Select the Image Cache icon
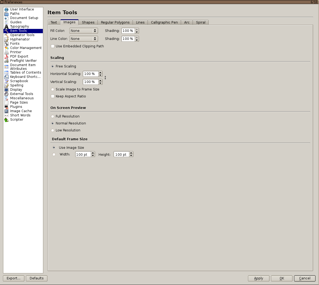319x285 pixels. pyautogui.click(x=6, y=111)
